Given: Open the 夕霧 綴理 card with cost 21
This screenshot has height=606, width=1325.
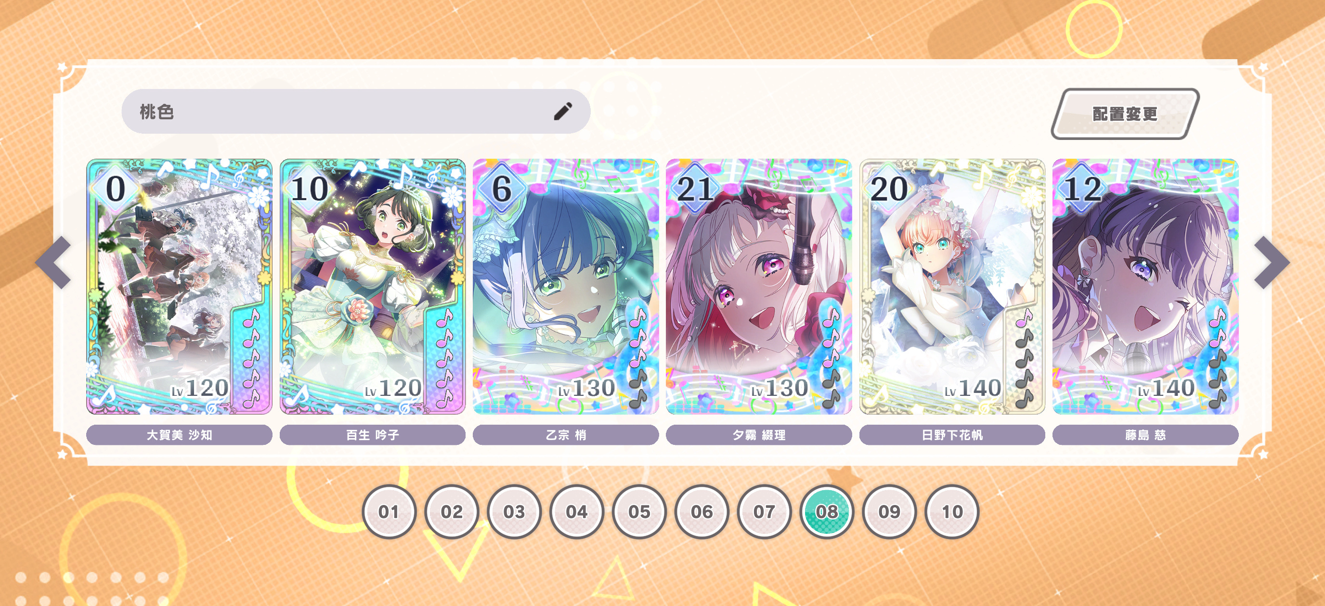Looking at the screenshot, I should (x=759, y=286).
